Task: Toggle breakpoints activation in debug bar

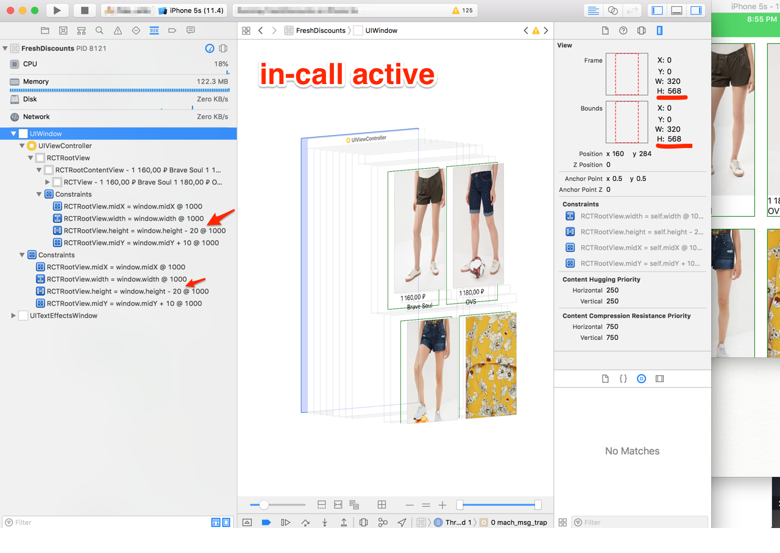Action: (x=266, y=523)
